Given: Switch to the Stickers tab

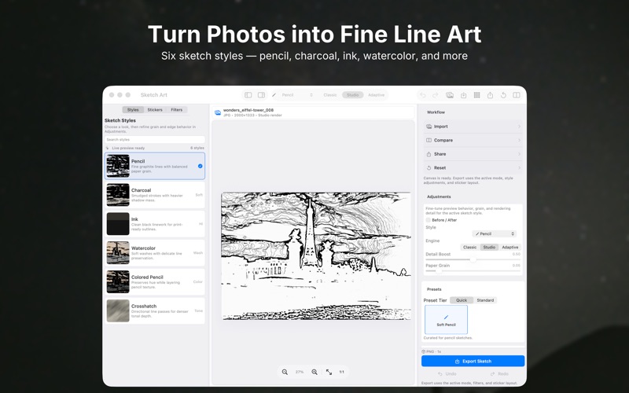Looking at the screenshot, I should (x=155, y=110).
